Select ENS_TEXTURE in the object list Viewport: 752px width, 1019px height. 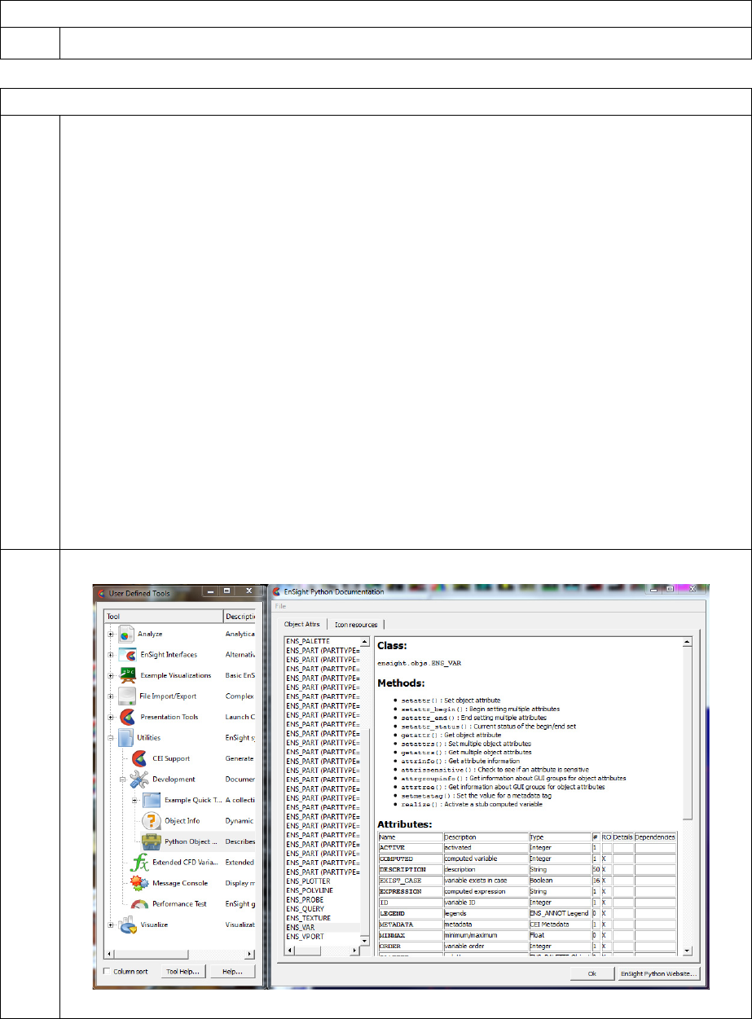click(308, 918)
